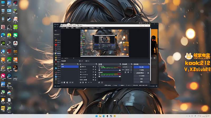211x118 pixels.
Task: Go back in the Steam window
Action: click(x=55, y=27)
